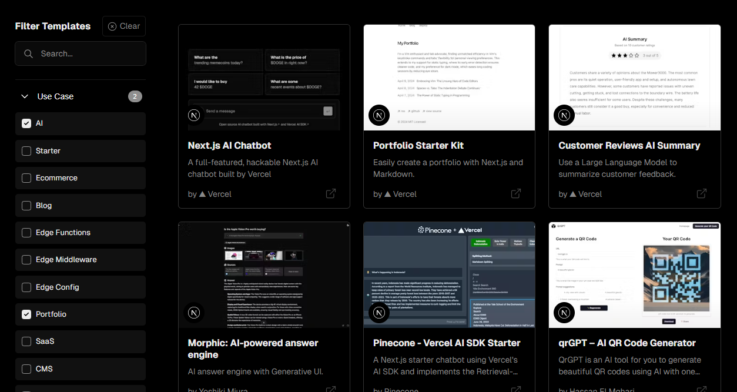Open Customer Reviews AI Summary preview image
The image size is (737, 392).
[x=635, y=78]
